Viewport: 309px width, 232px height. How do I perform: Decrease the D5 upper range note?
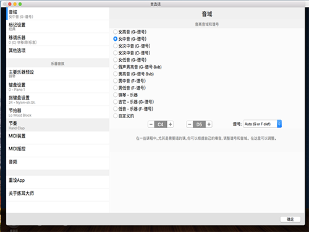(190, 124)
